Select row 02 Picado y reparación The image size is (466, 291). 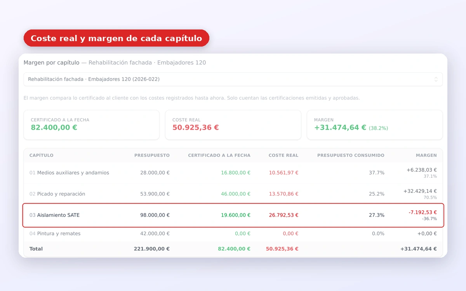coord(233,194)
